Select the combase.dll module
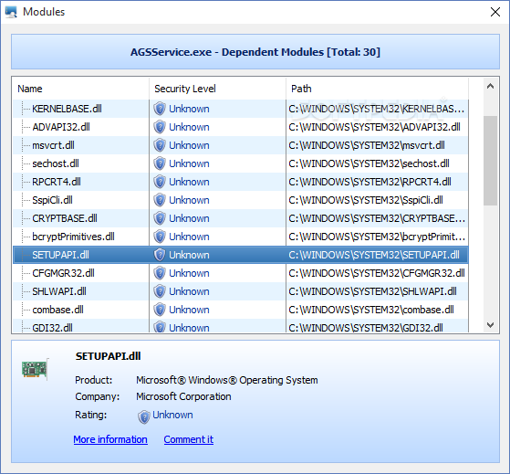The image size is (510, 474). (x=57, y=310)
